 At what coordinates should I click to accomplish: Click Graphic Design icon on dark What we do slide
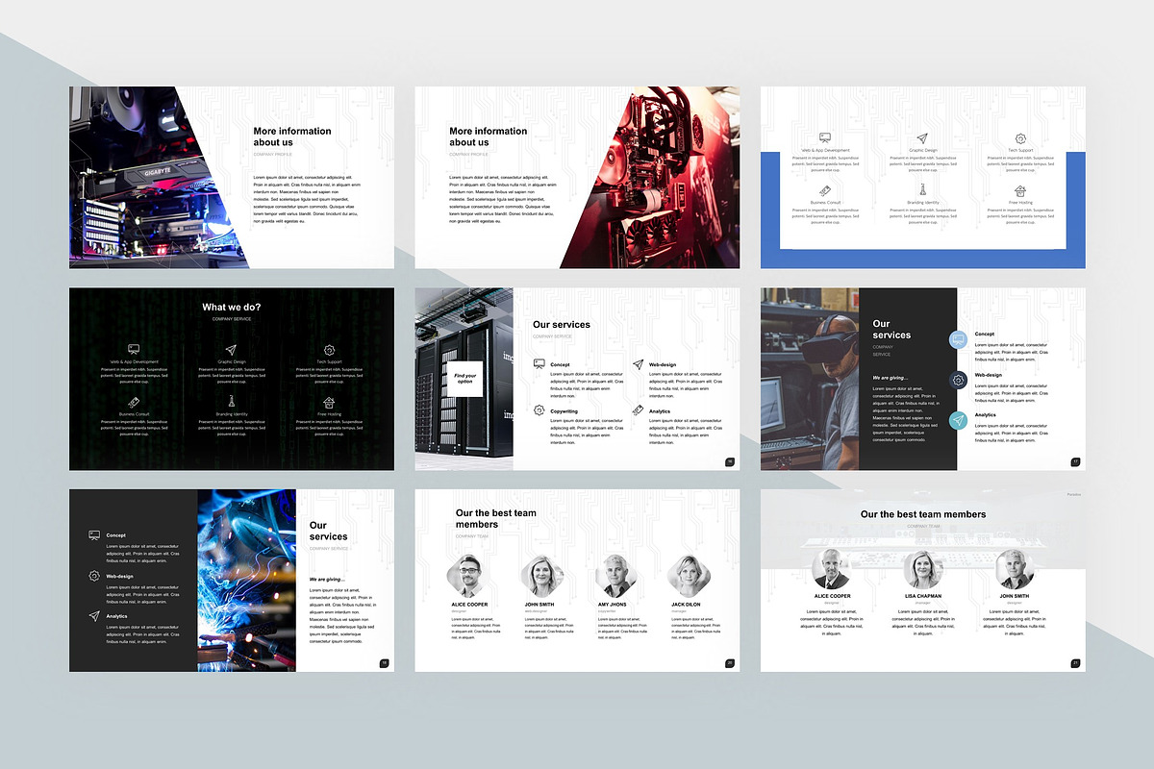[231, 350]
